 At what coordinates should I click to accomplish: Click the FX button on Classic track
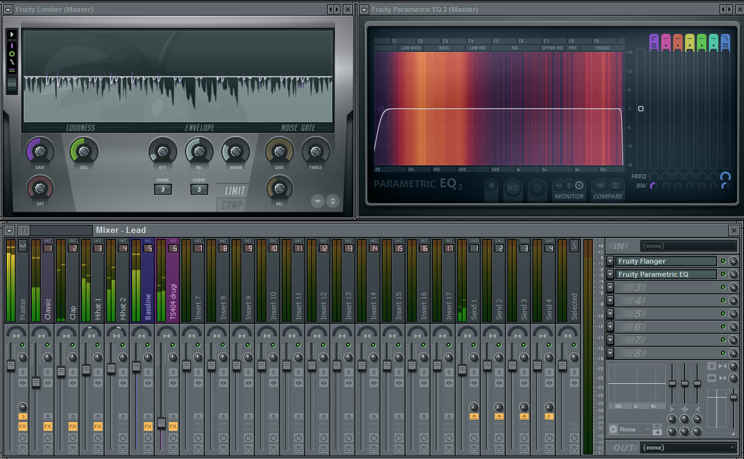point(48,426)
